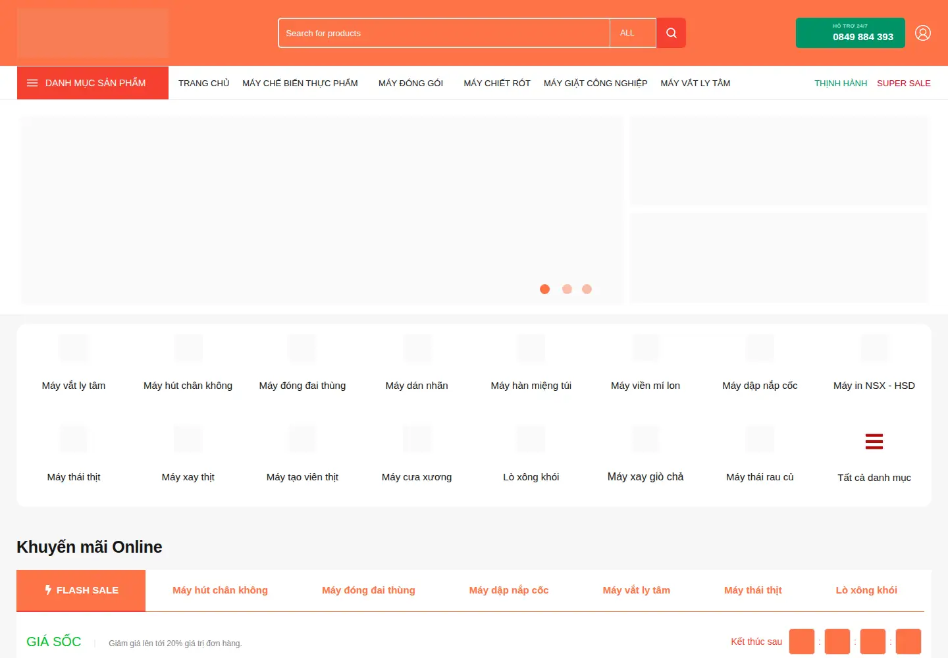Open MÁY CHẾ BIẾN THỰC PHẨM menu
948x658 pixels.
pos(300,83)
